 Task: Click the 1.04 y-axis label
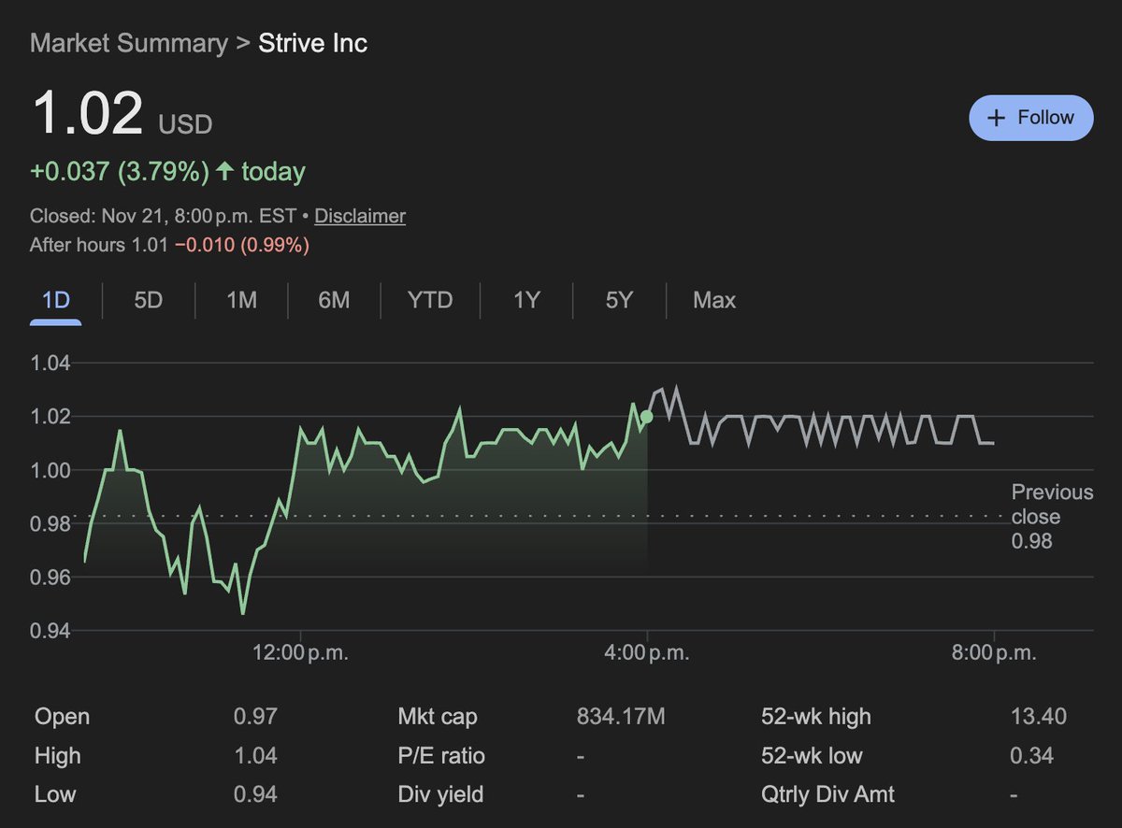tap(52, 363)
